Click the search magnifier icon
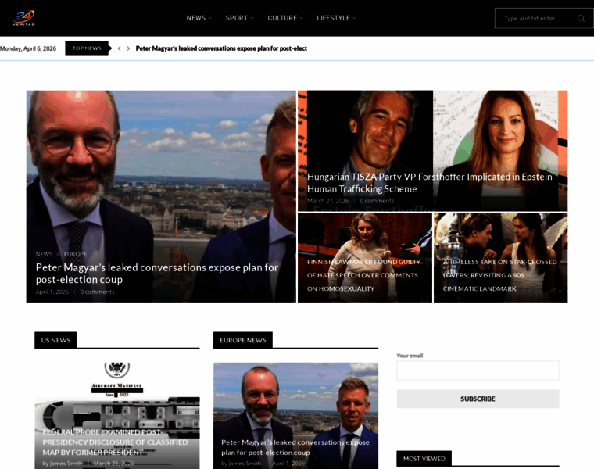Image resolution: width=594 pixels, height=469 pixels. point(581,18)
